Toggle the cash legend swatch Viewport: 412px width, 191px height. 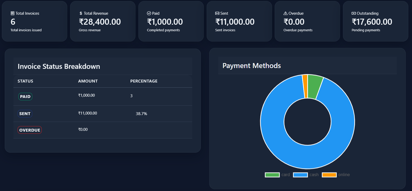[x=300, y=175]
